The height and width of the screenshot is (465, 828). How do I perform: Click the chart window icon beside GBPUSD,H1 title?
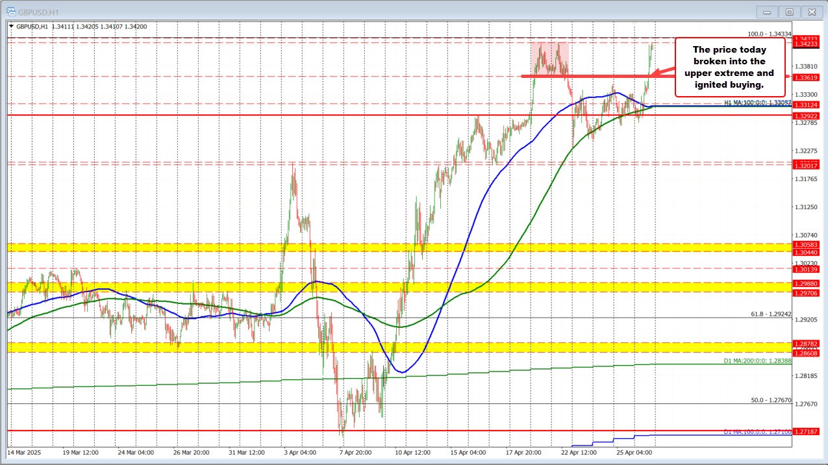11,11
